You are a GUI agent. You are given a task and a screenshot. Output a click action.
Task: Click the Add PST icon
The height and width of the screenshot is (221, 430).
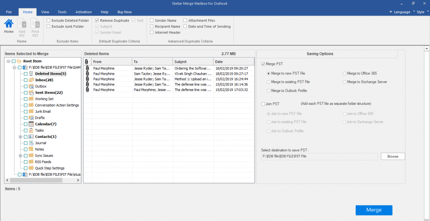[x=22, y=23]
